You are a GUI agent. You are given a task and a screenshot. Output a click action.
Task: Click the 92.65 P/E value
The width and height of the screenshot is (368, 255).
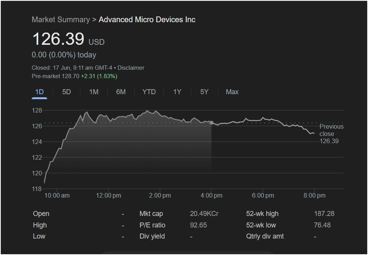click(198, 225)
